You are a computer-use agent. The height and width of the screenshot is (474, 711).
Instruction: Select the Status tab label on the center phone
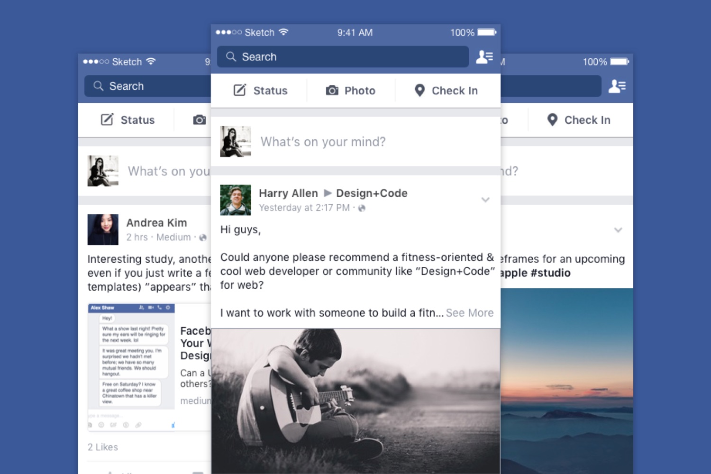(270, 91)
